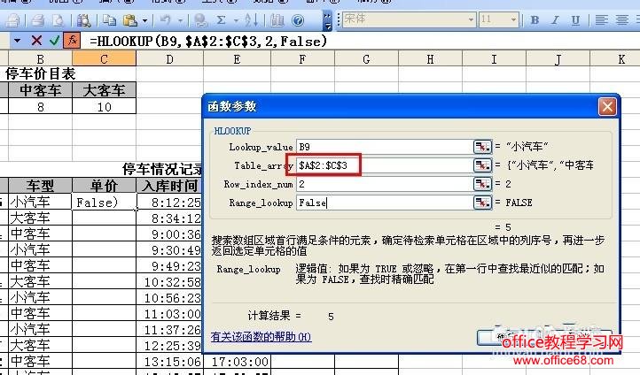This screenshot has height=375, width=640.
Task: Select column C header
Action: click(x=104, y=59)
